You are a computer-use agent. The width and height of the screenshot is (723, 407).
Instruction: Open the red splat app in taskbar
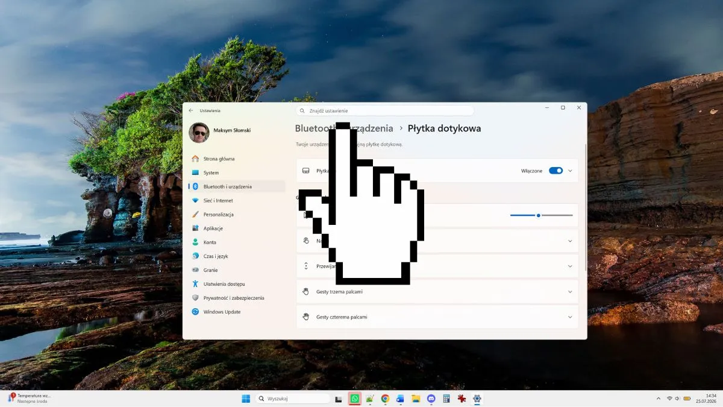tap(462, 399)
